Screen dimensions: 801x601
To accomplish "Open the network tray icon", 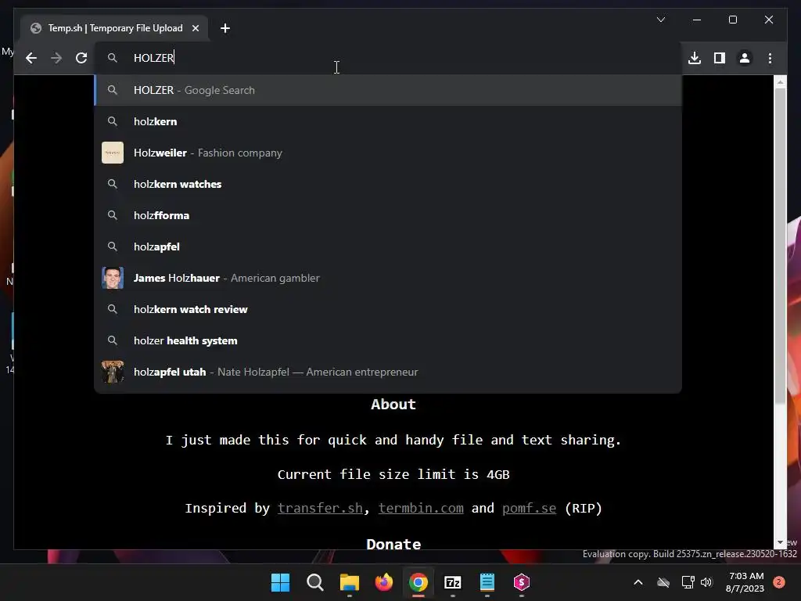I will (688, 582).
